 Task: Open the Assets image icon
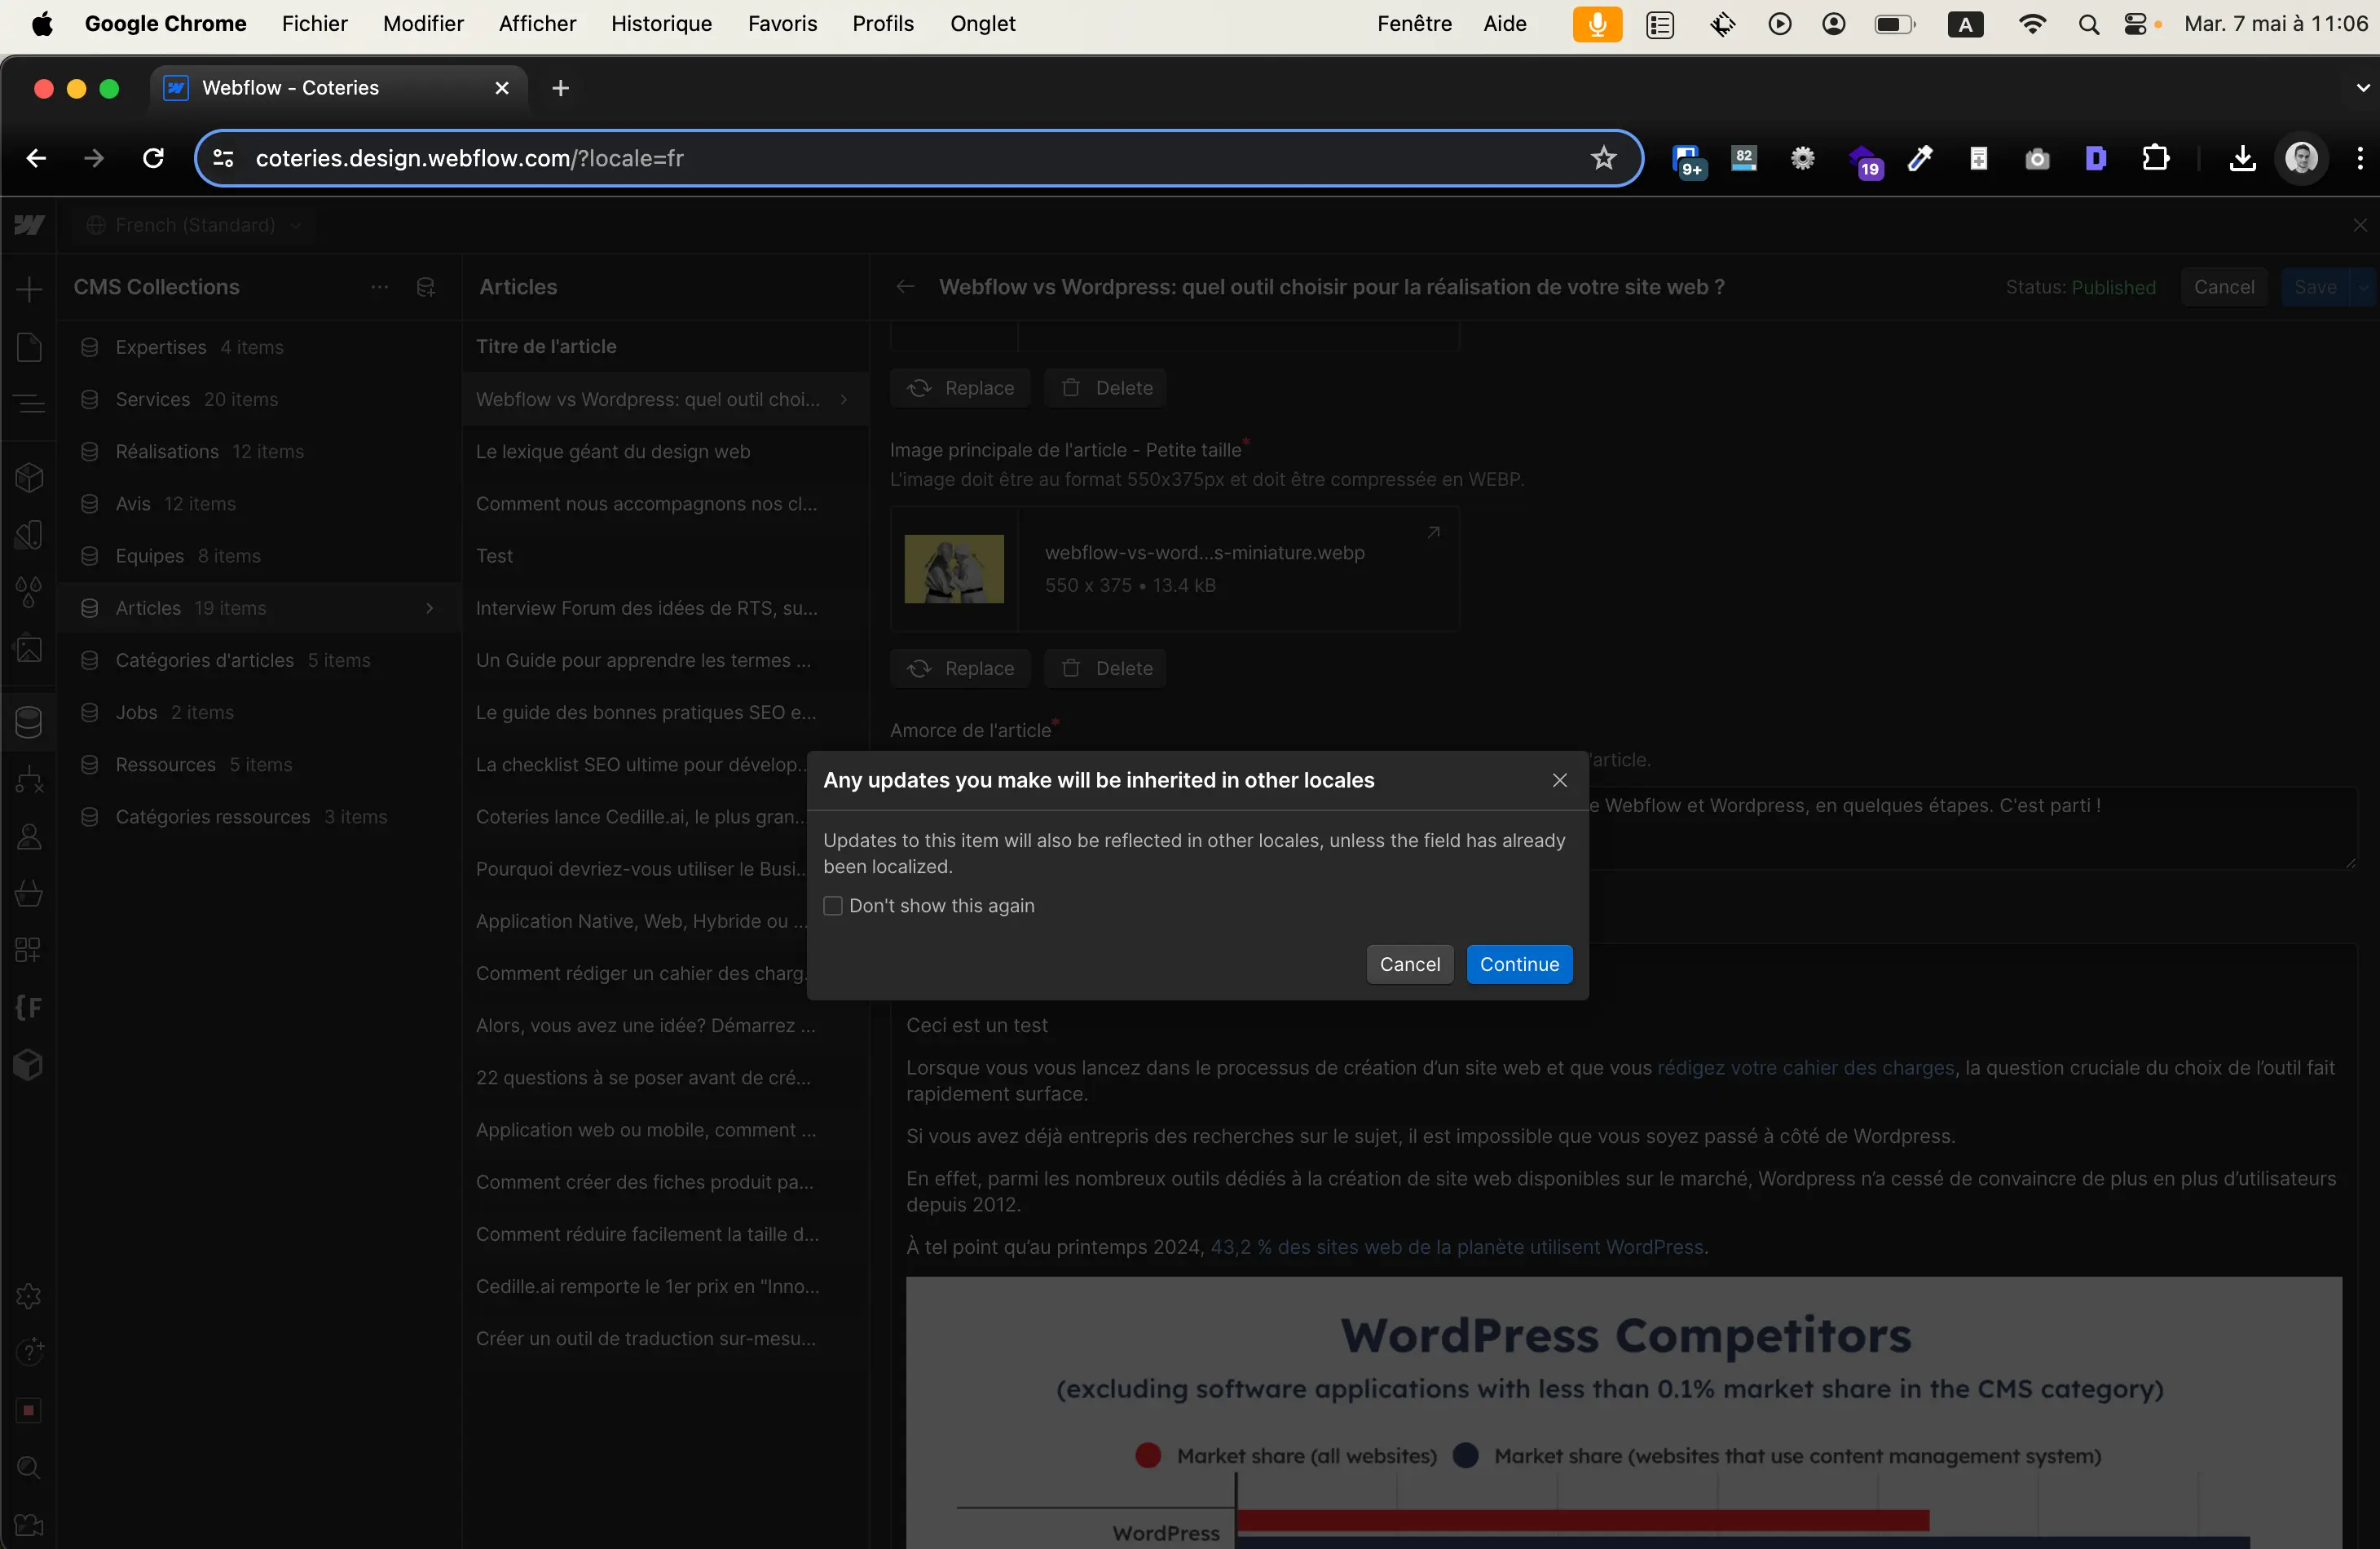point(29,649)
